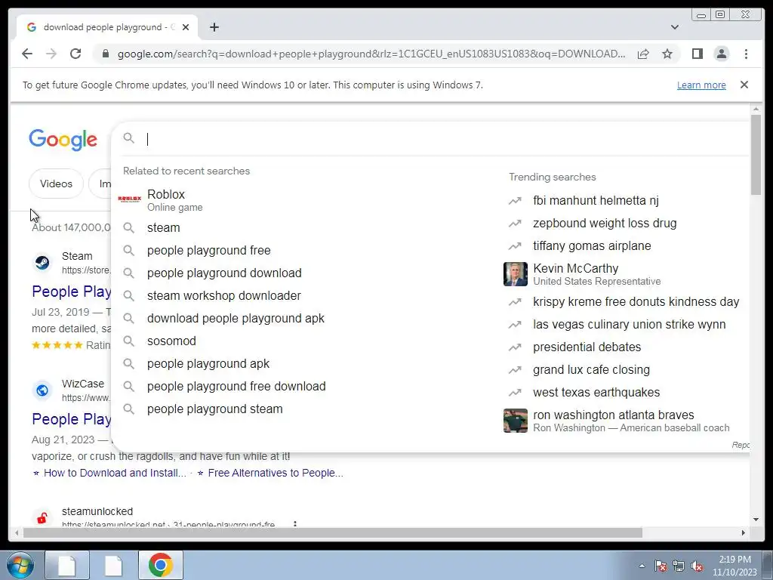Open trending search 'presidential debates'
Viewport: 773px width, 580px height.
[x=587, y=347]
